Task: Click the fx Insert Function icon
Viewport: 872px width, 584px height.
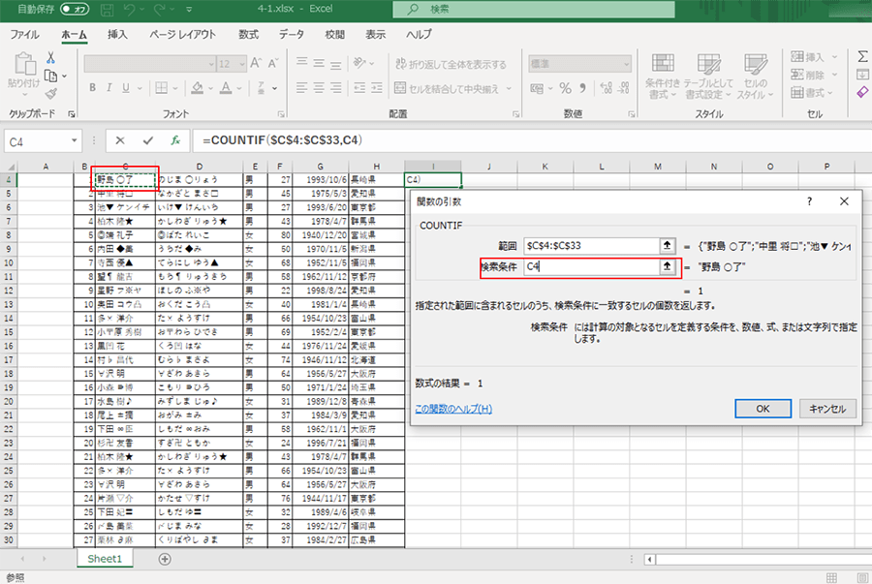Action: click(175, 140)
